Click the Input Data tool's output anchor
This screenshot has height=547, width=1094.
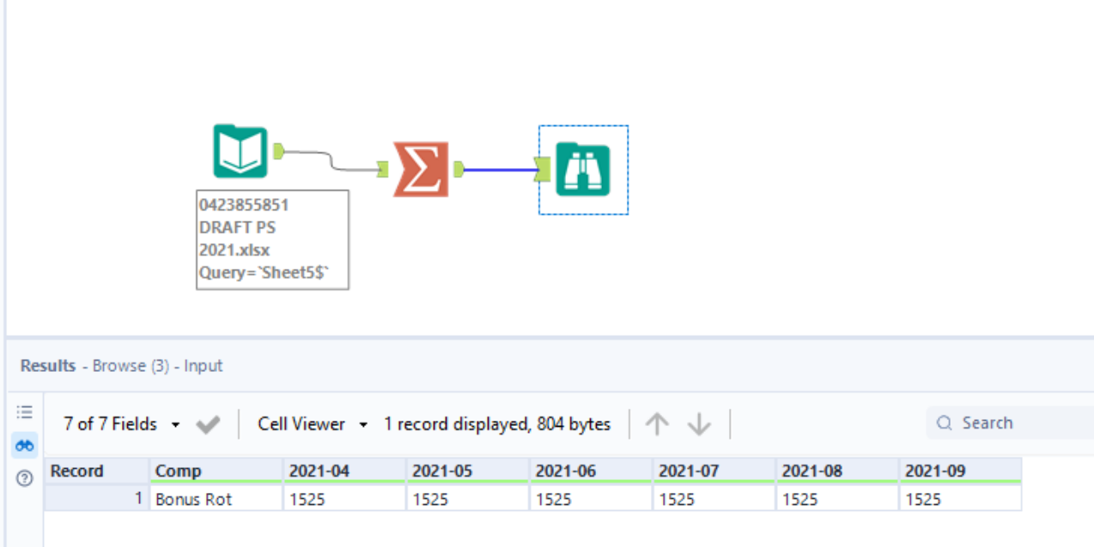(278, 151)
